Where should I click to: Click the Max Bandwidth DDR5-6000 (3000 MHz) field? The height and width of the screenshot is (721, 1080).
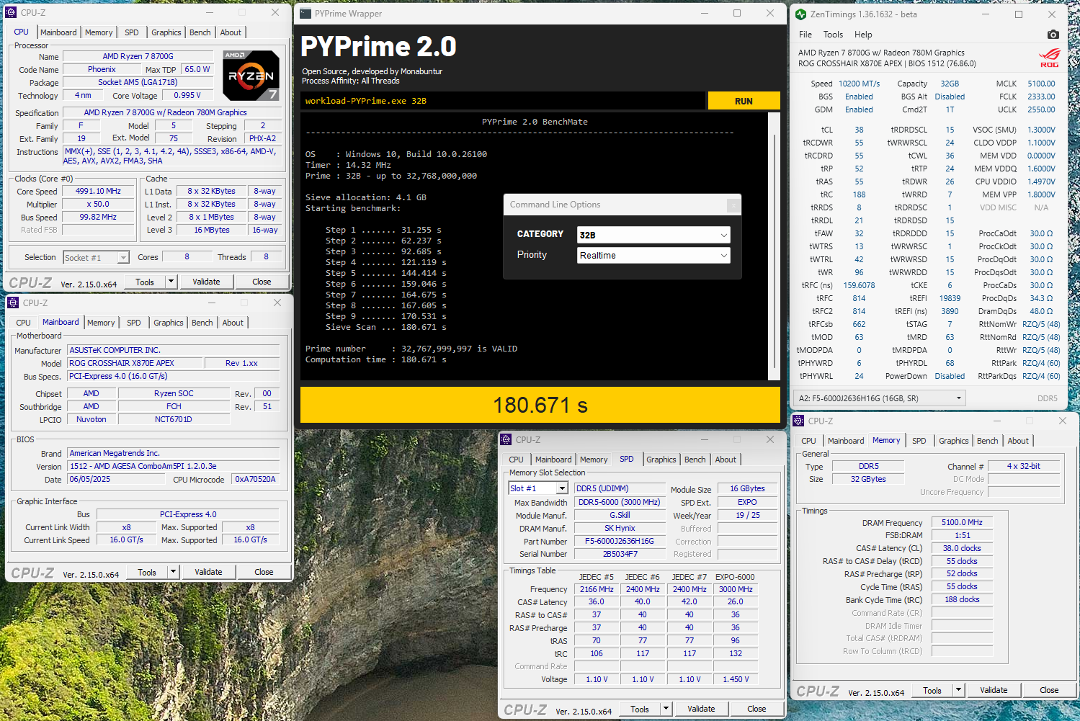(x=619, y=502)
